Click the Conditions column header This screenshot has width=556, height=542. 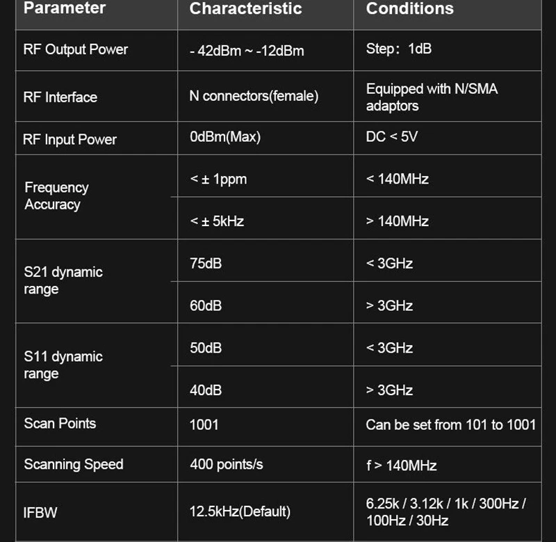[x=409, y=9]
